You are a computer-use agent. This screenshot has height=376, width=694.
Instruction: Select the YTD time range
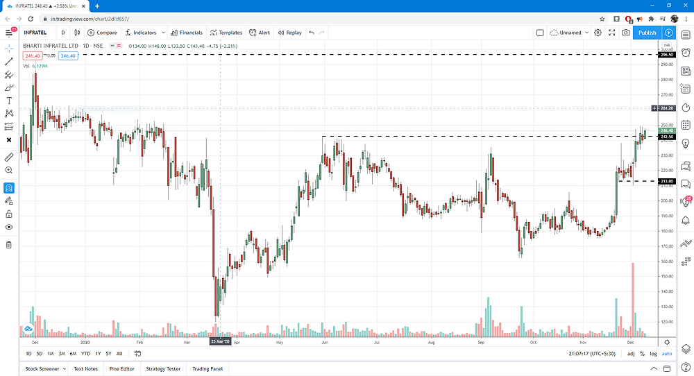pyautogui.click(x=86, y=353)
